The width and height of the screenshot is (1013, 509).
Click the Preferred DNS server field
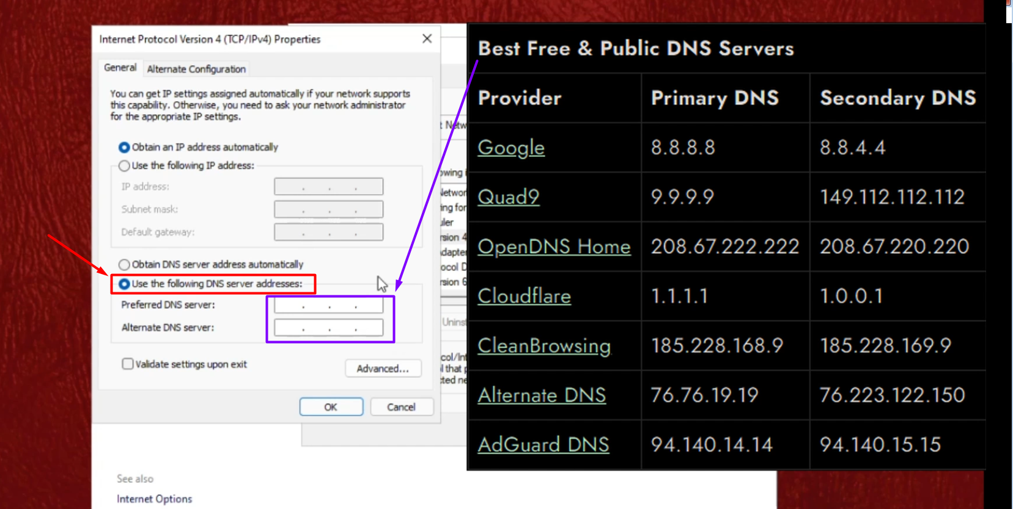point(329,305)
